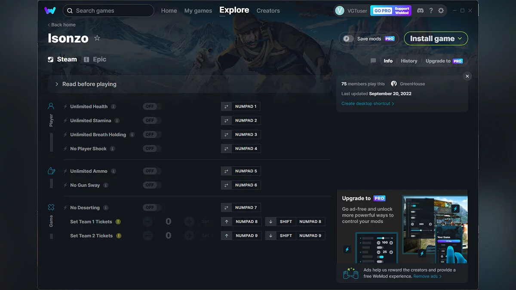Decrease the Team 1 Tickets value with the minus stepper
516x290 pixels.
147,222
